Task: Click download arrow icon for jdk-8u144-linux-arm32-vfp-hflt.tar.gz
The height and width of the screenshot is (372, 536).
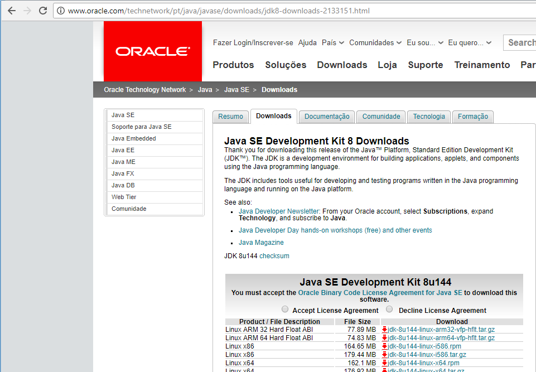Action: click(384, 330)
